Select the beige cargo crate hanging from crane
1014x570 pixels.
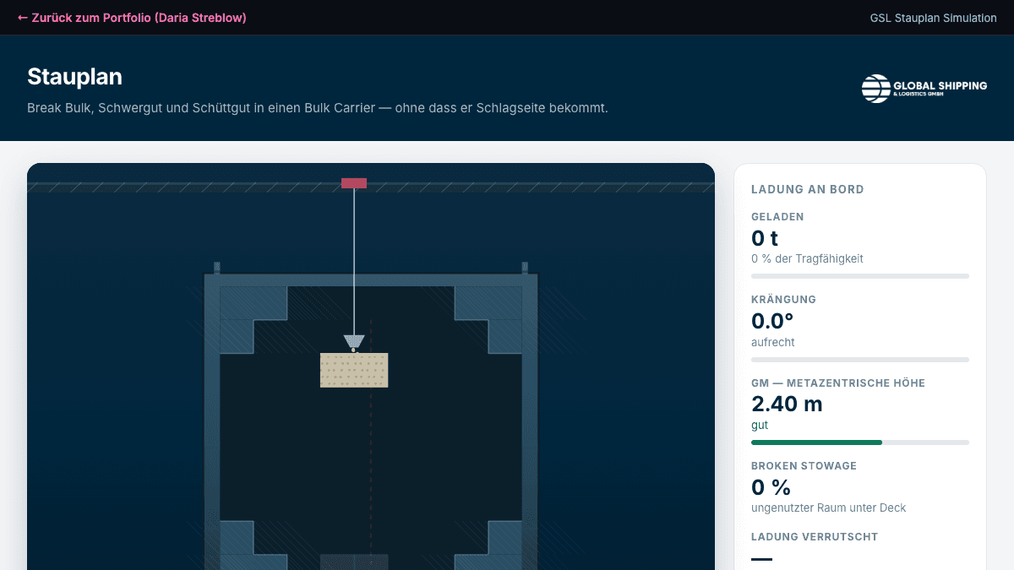354,370
